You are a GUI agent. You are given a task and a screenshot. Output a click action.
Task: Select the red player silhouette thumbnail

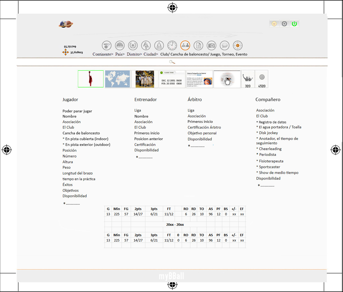(x=91, y=79)
